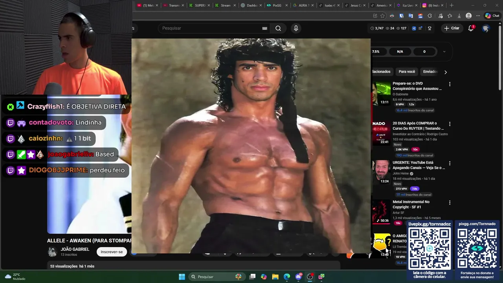Open video titled URGENTE: YouTube Está Apagando Canais

(x=419, y=165)
